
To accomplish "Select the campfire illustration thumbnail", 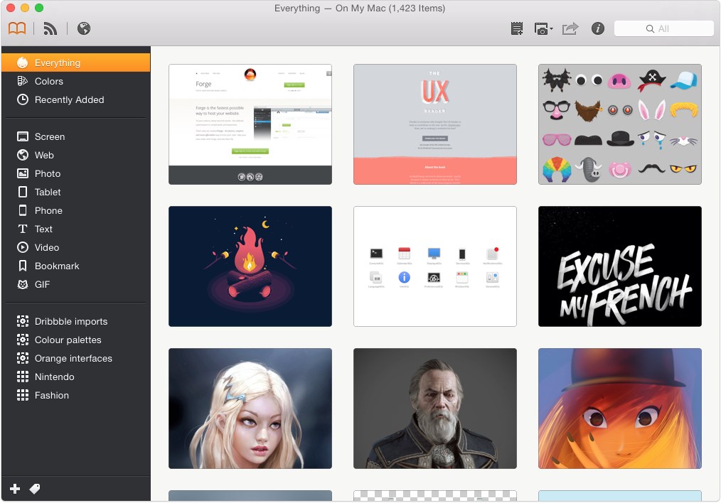I will click(x=250, y=266).
